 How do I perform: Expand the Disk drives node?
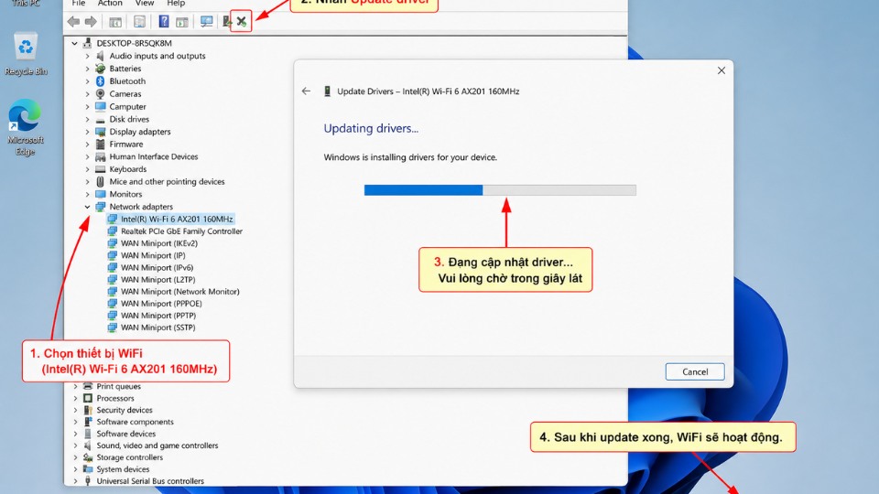[88, 119]
